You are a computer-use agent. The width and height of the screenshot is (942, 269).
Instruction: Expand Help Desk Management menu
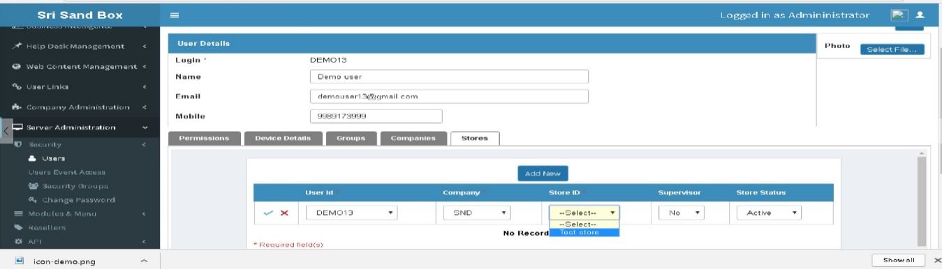[145, 47]
